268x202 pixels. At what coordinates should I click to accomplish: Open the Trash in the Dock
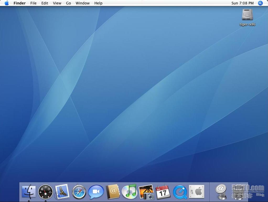239,192
